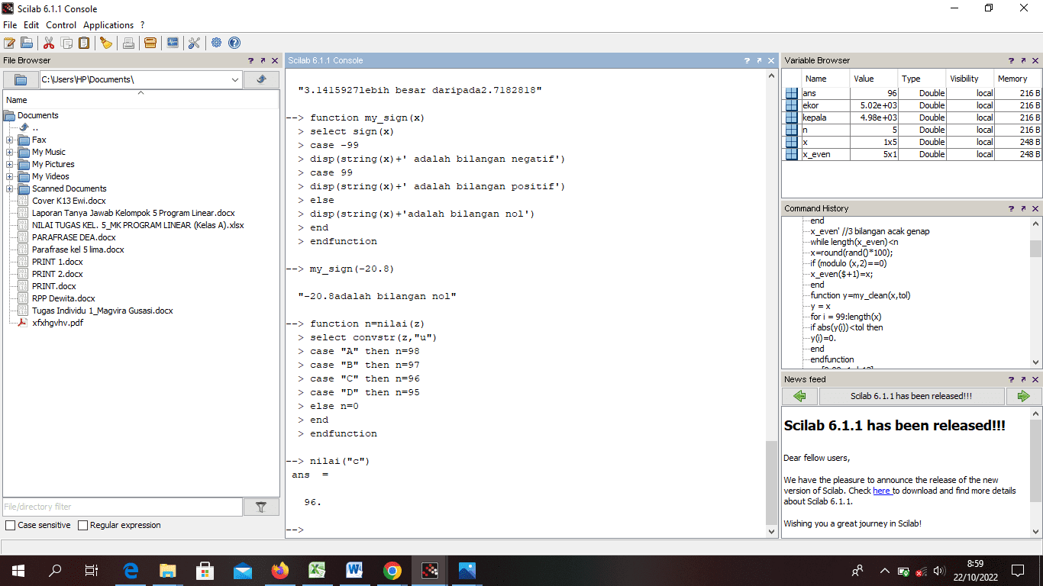Enable the Regular expression checkbox
This screenshot has width=1043, height=586.
pyautogui.click(x=83, y=525)
